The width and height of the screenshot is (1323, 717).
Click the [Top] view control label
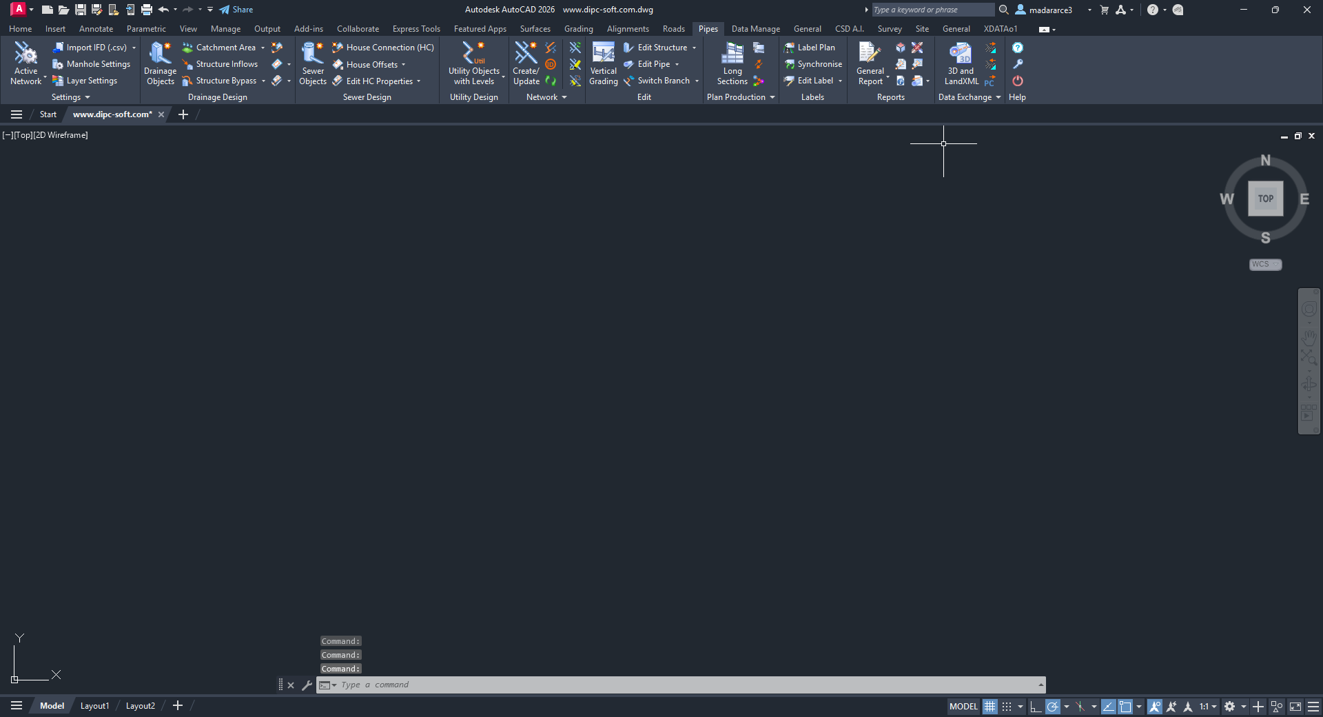(23, 135)
